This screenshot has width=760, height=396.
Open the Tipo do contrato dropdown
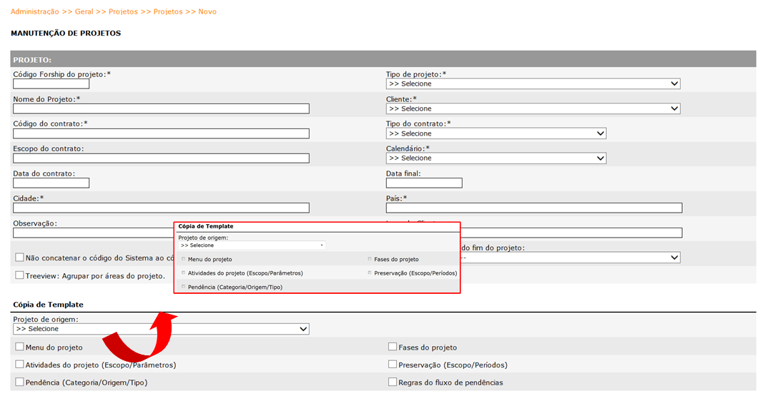495,133
